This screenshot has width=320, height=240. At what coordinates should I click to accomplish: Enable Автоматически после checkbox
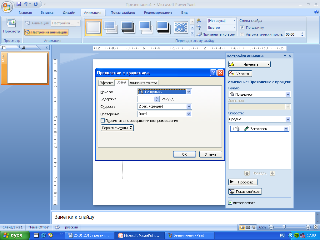pos(242,34)
